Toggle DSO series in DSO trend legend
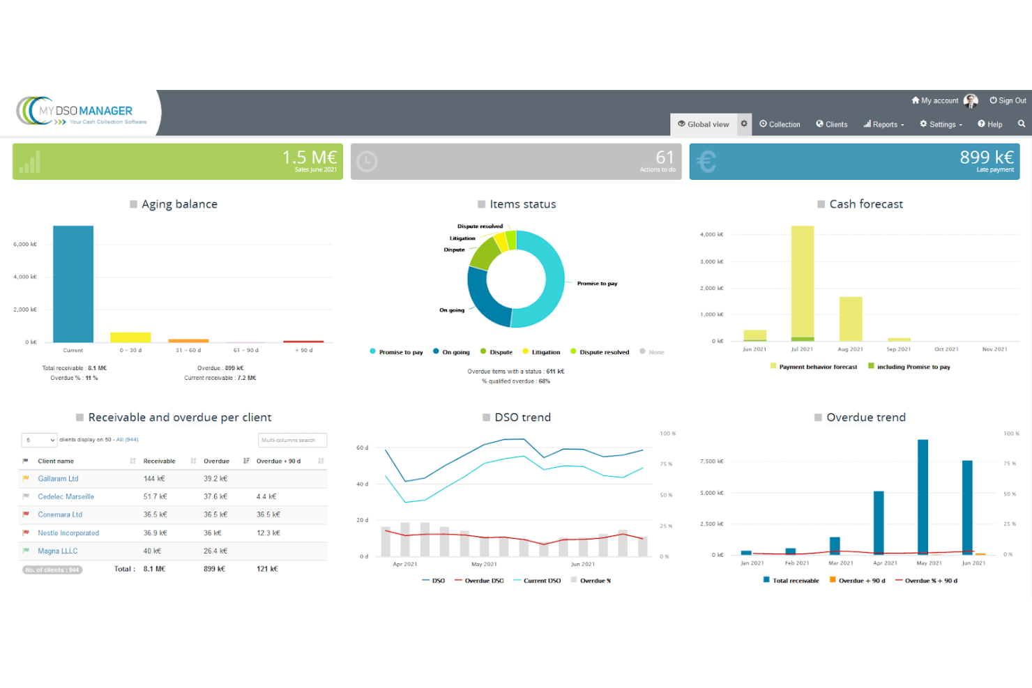 tap(433, 581)
